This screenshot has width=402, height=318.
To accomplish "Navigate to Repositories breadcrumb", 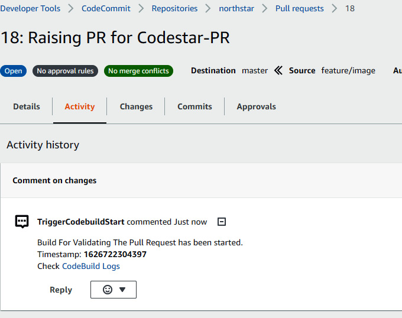I will pos(174,8).
